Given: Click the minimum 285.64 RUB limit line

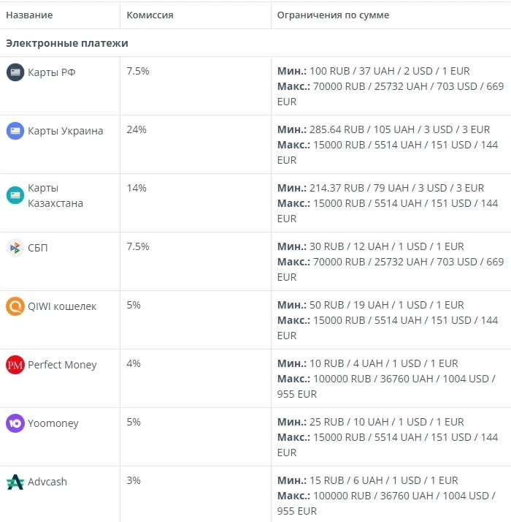Looking at the screenshot, I should (384, 129).
